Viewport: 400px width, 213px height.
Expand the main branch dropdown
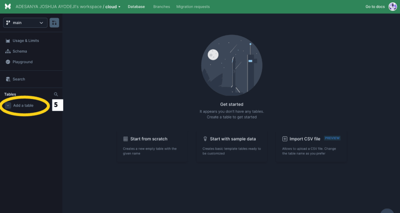click(x=25, y=23)
